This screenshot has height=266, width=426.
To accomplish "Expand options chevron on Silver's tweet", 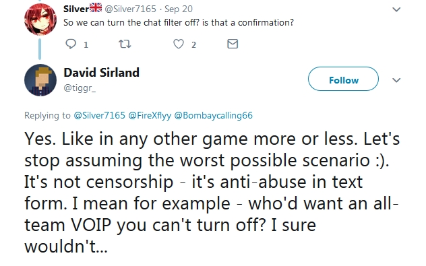I will [x=396, y=9].
